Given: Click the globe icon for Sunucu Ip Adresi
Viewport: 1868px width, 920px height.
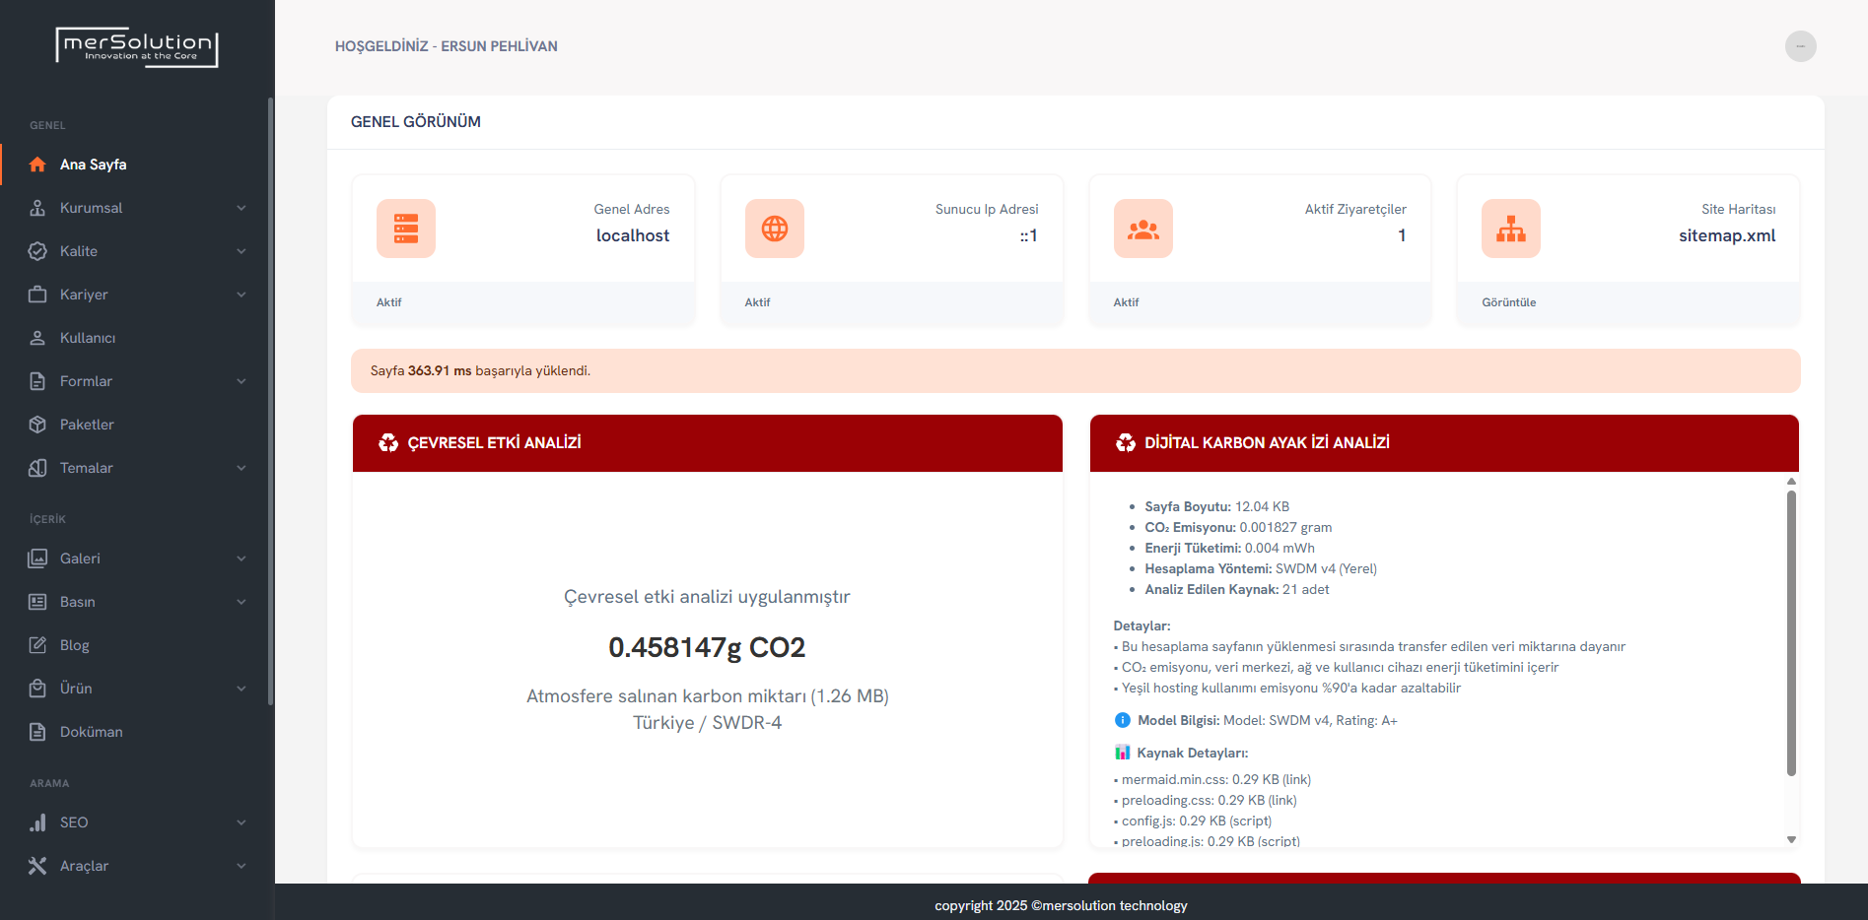Looking at the screenshot, I should pos(775,229).
